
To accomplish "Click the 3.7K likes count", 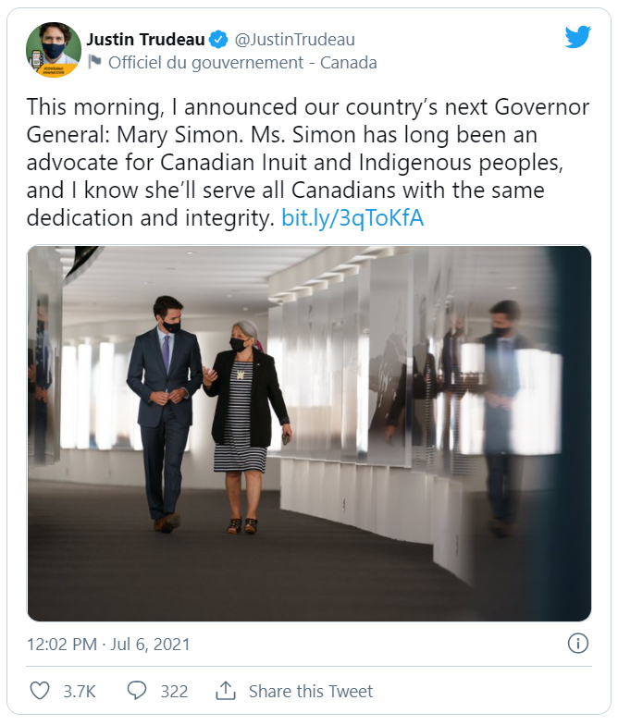I will point(79,691).
